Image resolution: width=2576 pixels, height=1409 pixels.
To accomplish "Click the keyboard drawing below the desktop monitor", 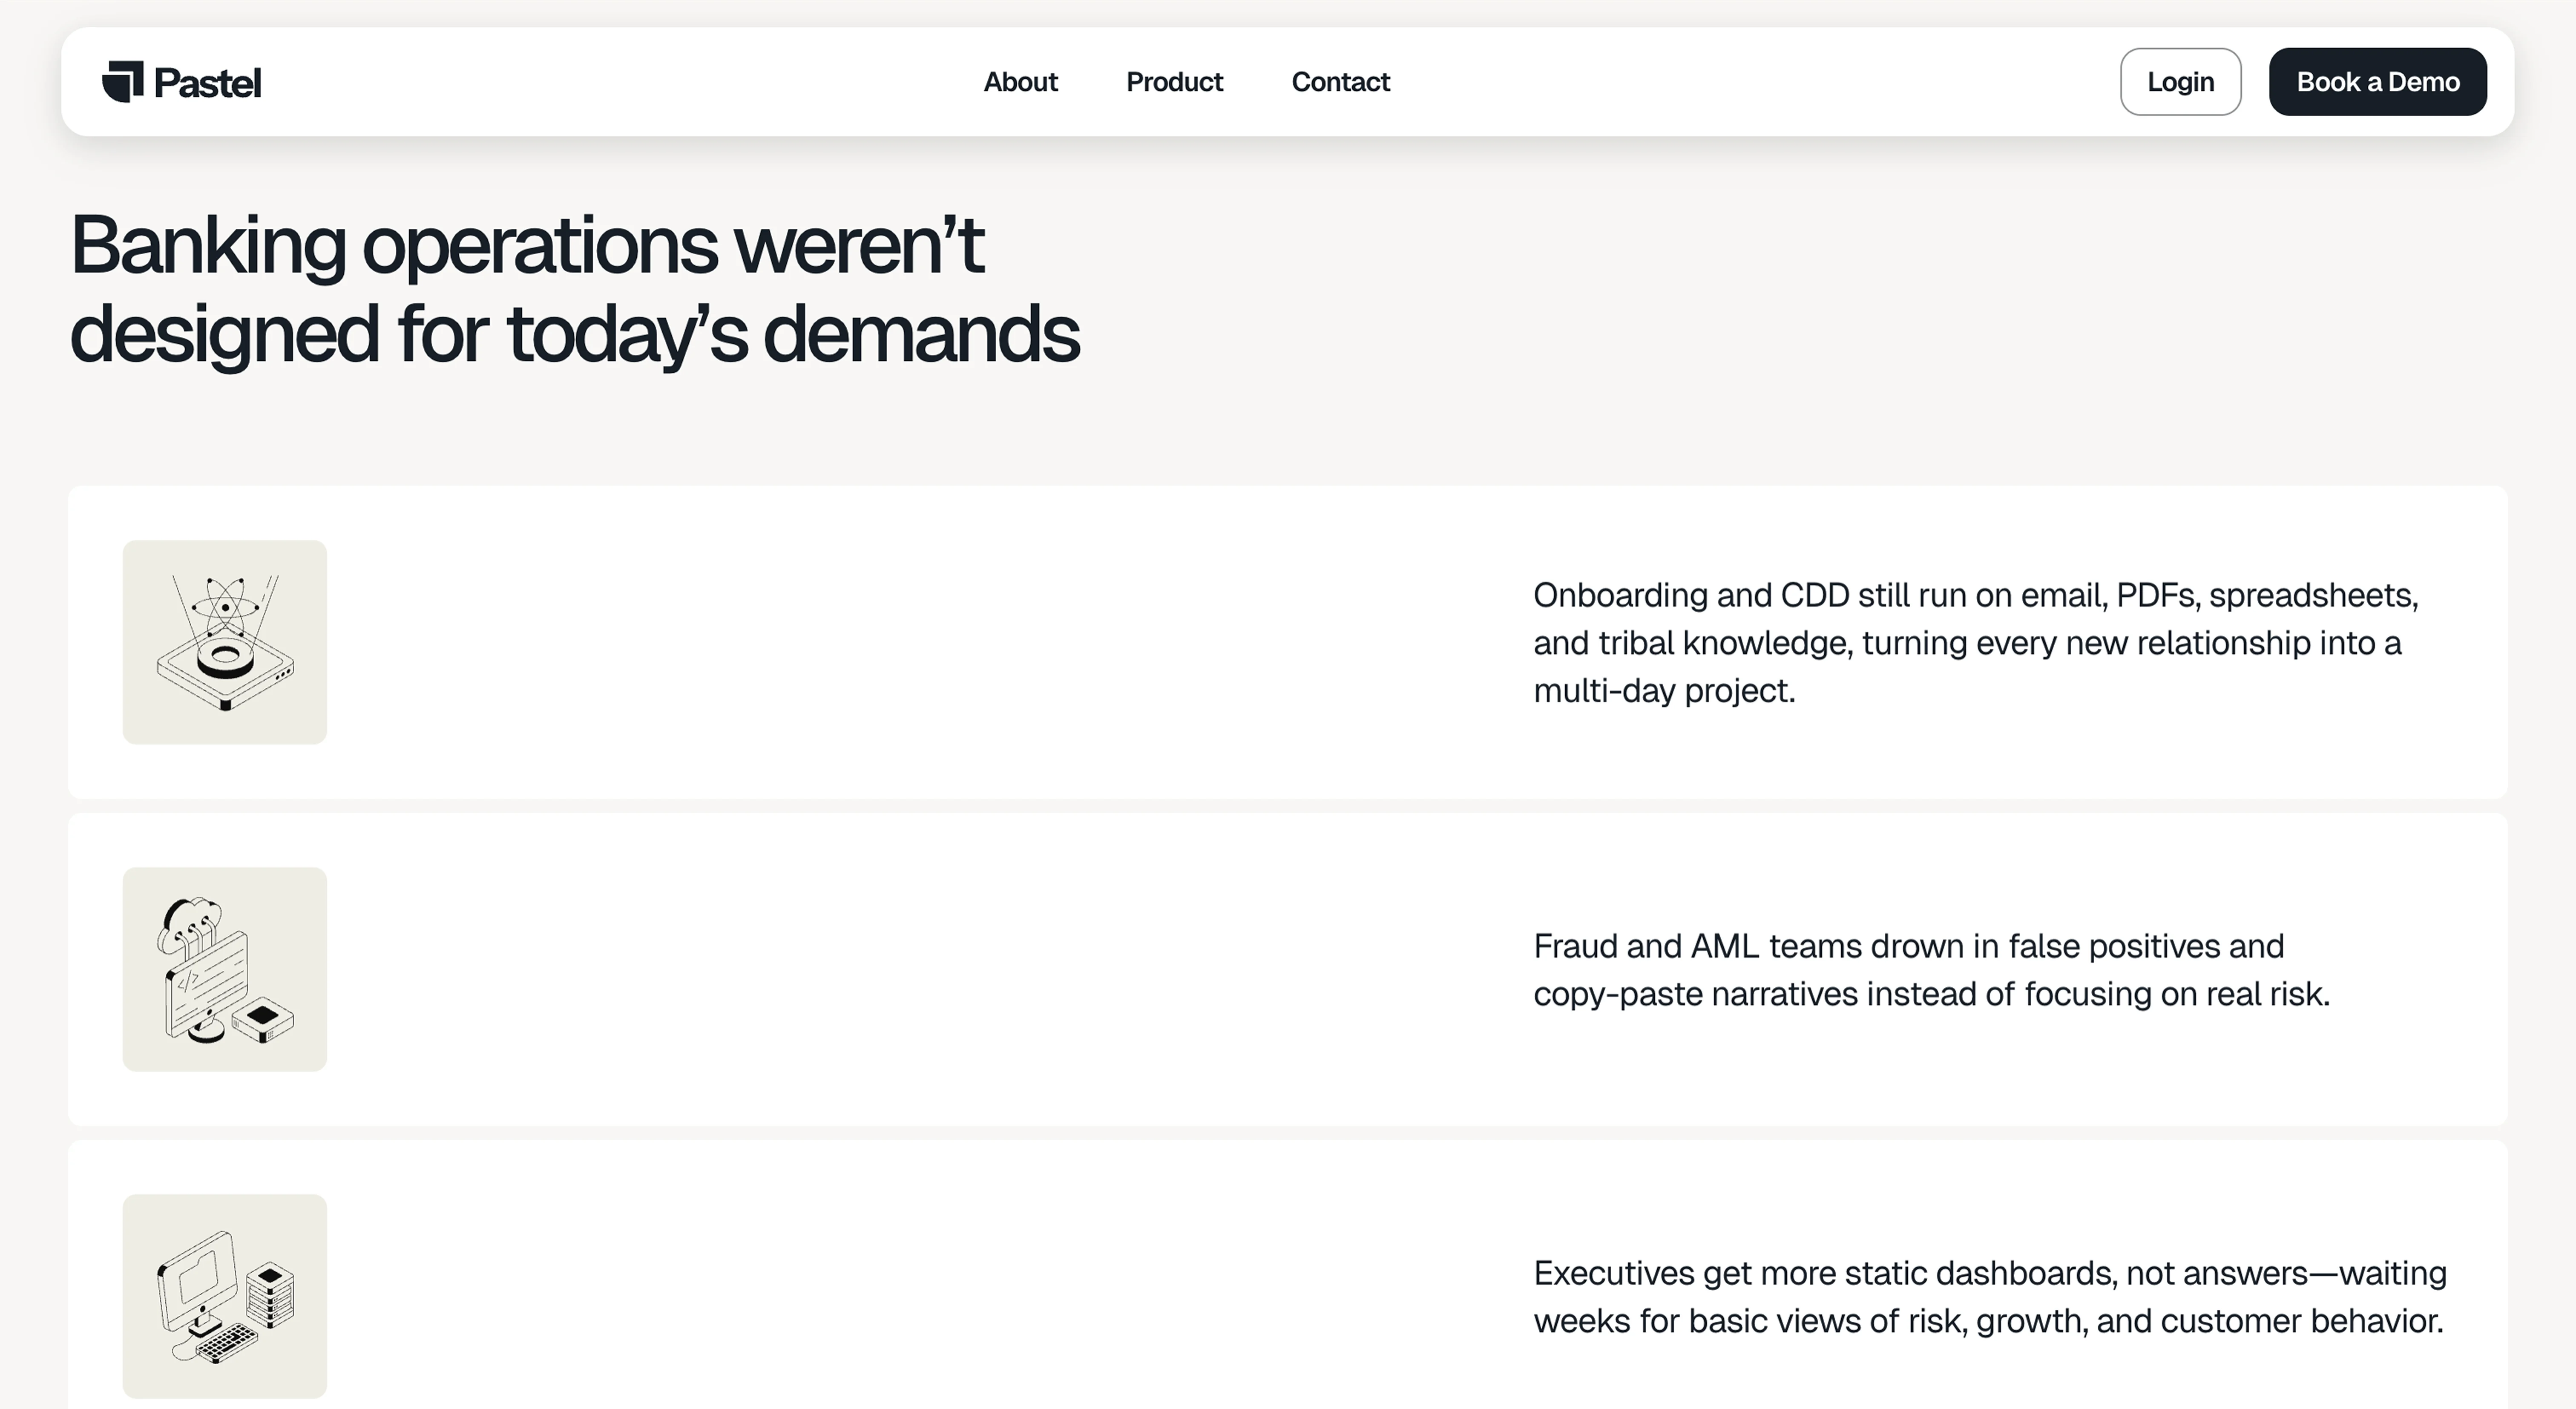I will pyautogui.click(x=228, y=1342).
